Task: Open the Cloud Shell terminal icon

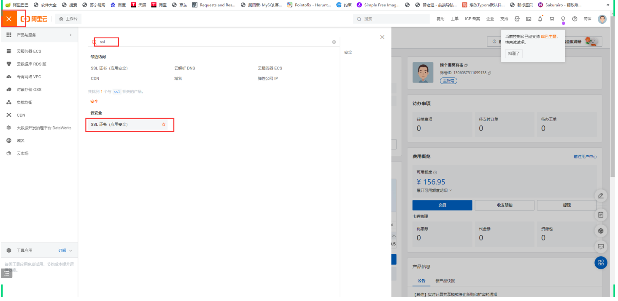Action: pos(529,19)
